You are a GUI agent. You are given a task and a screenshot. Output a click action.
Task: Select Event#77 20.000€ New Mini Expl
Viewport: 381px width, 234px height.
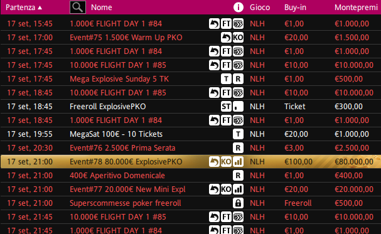191,189
